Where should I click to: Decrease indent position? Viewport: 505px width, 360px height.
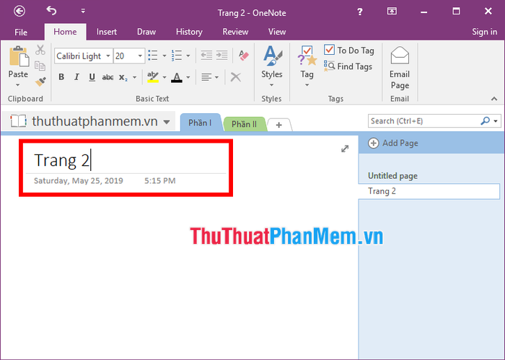tap(206, 56)
